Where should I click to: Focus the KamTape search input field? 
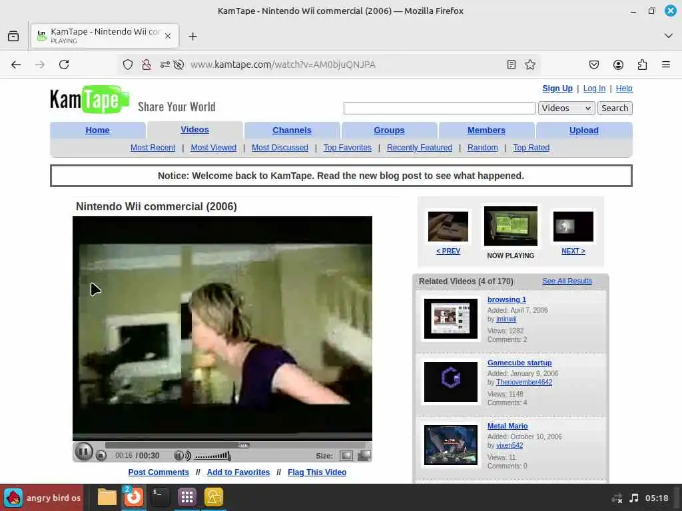[x=440, y=108]
